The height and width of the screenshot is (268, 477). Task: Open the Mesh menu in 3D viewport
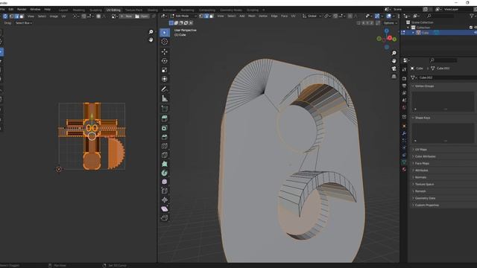(252, 16)
